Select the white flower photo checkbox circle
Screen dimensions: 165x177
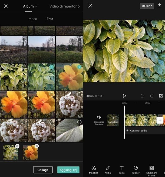point(79,95)
